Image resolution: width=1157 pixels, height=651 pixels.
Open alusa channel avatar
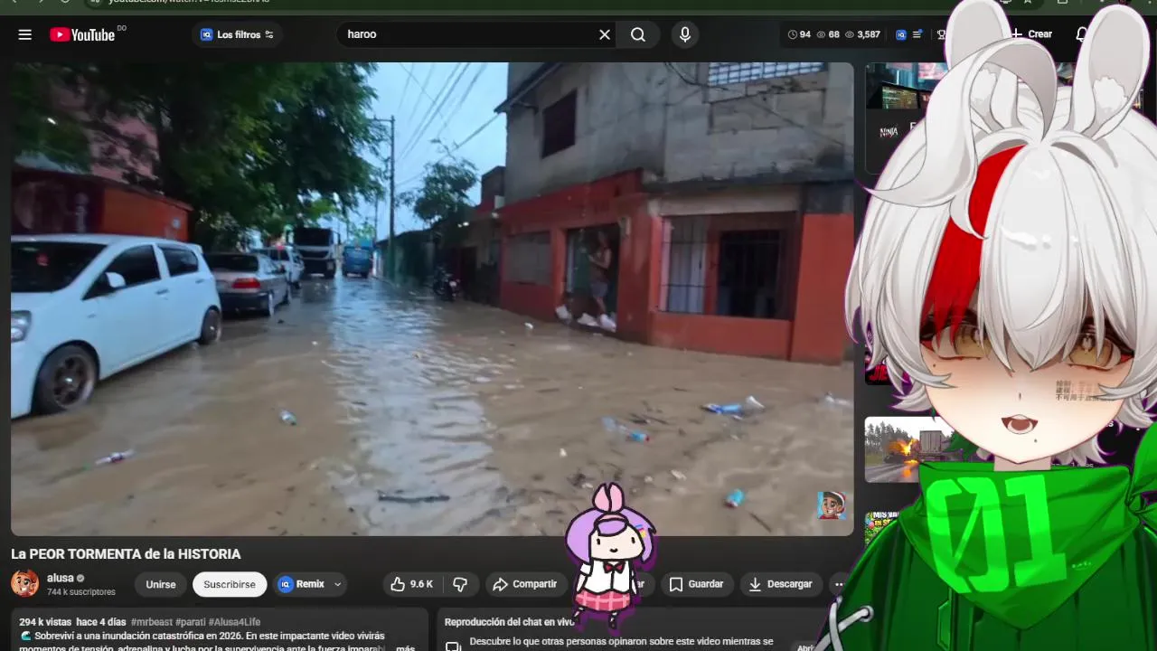point(24,583)
